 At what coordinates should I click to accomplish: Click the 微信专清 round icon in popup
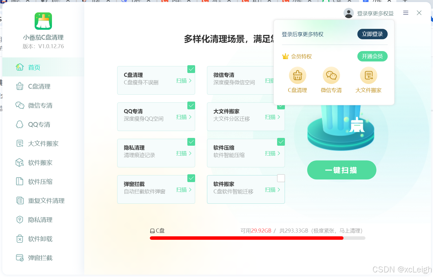click(x=331, y=76)
